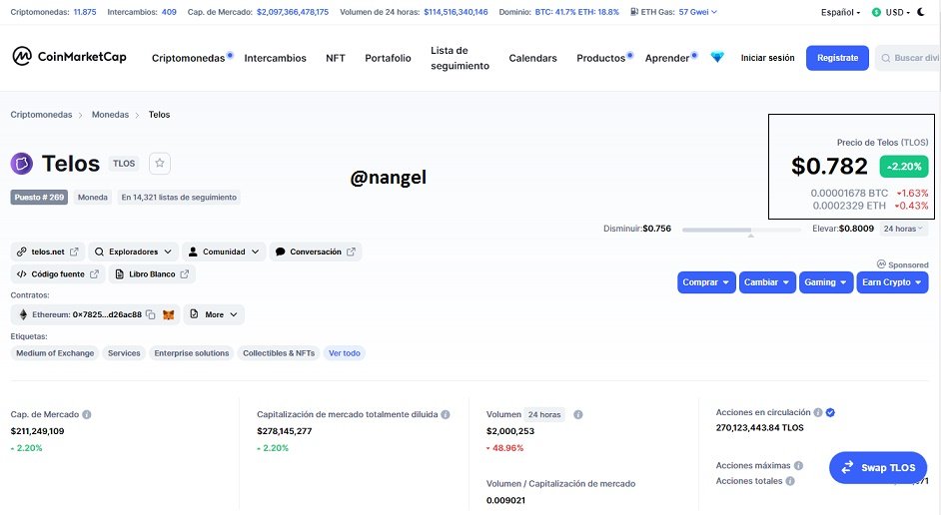Click the 24 horas volume period chip
The image size is (941, 515).
click(544, 414)
